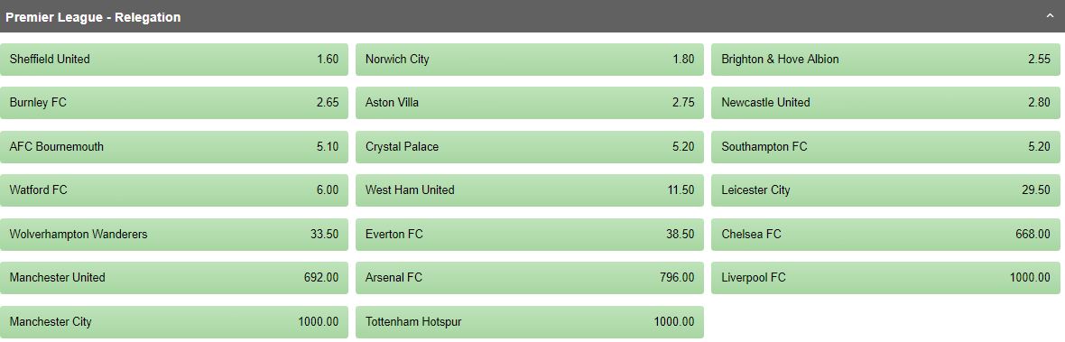Pick Everton FC at 38.50

pos(530,235)
